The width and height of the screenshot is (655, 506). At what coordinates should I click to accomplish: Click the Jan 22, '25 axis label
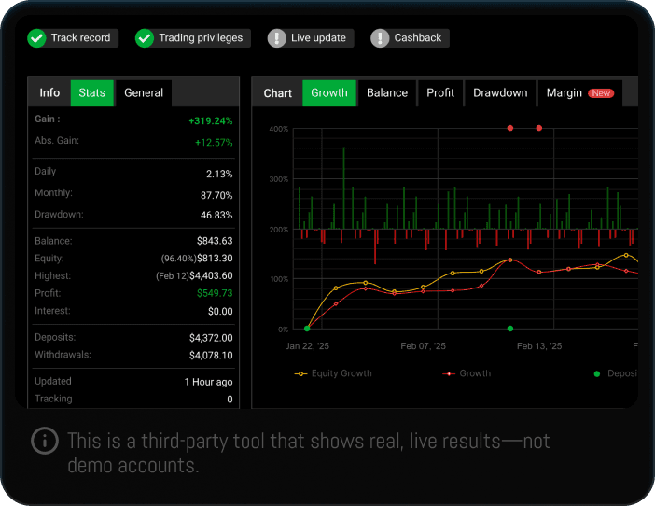[307, 346]
